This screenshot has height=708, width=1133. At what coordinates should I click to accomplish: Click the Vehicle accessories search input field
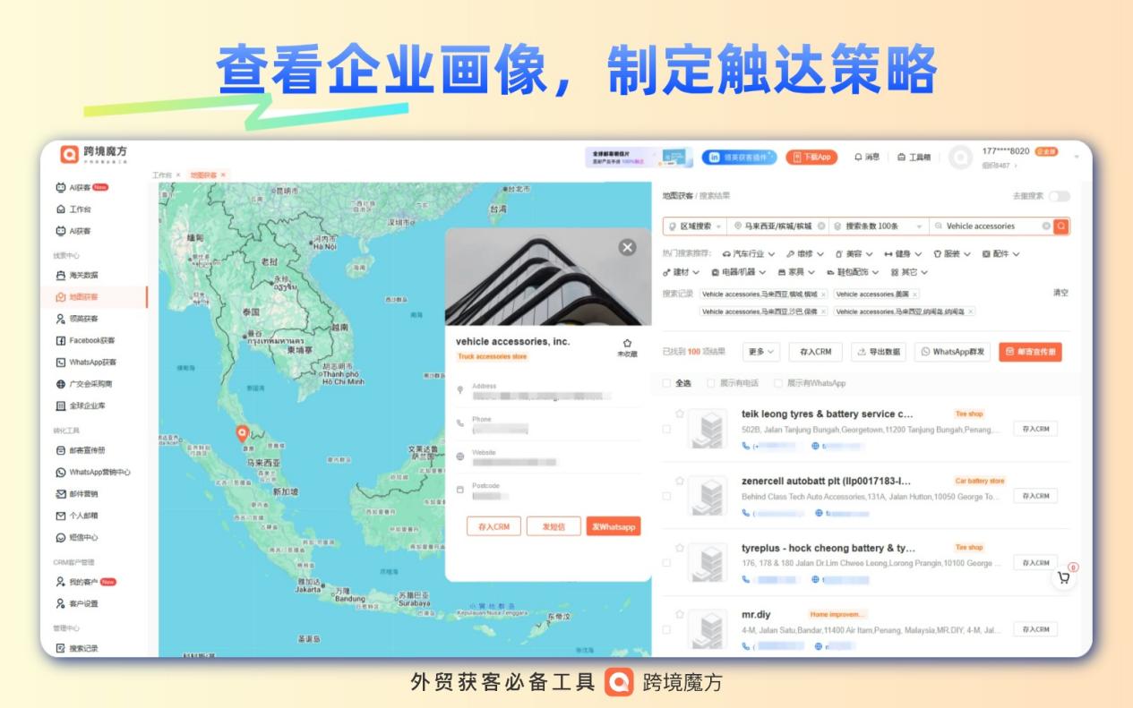coord(980,226)
